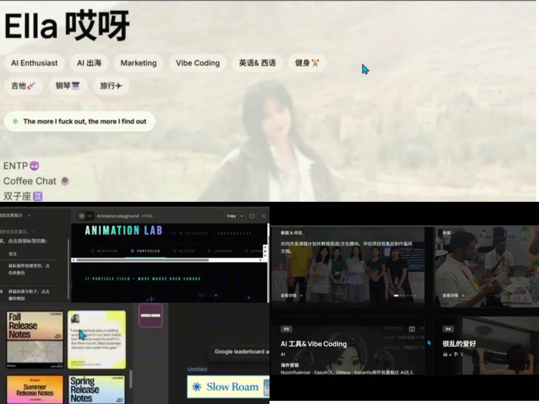This screenshot has width=539, height=404.
Task: Click the 双子座 Gemini symbol icon
Action: [x=38, y=196]
